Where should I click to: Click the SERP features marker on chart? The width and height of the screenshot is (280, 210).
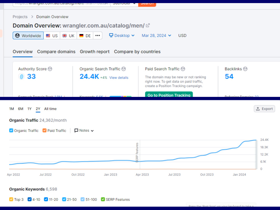[137, 152]
